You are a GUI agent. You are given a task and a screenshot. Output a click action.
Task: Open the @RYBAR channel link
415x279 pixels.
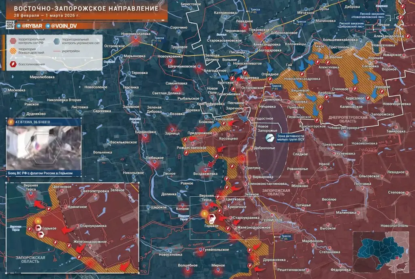coord(32,26)
